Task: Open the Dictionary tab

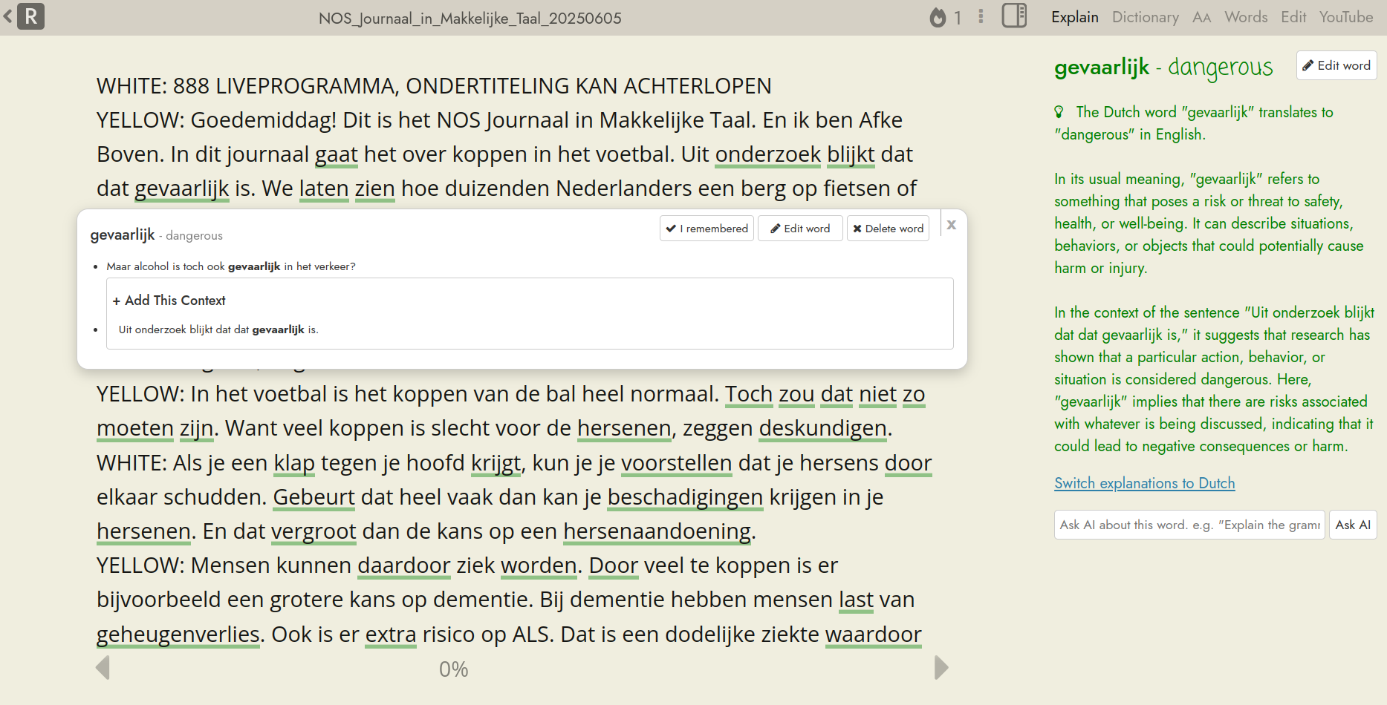Action: tap(1145, 17)
